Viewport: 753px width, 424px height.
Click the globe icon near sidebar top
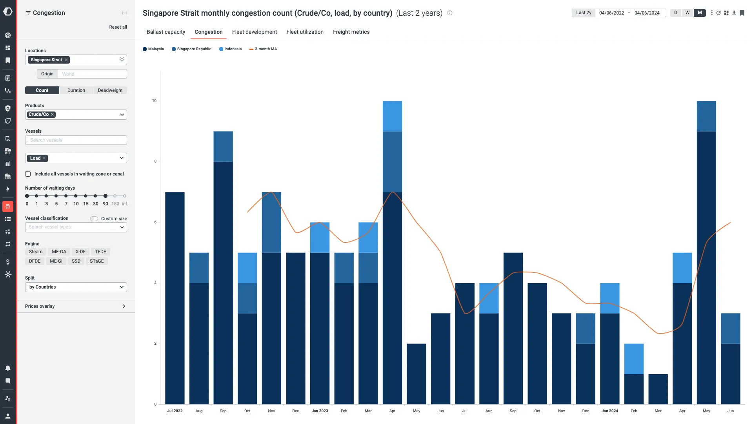[x=8, y=35]
